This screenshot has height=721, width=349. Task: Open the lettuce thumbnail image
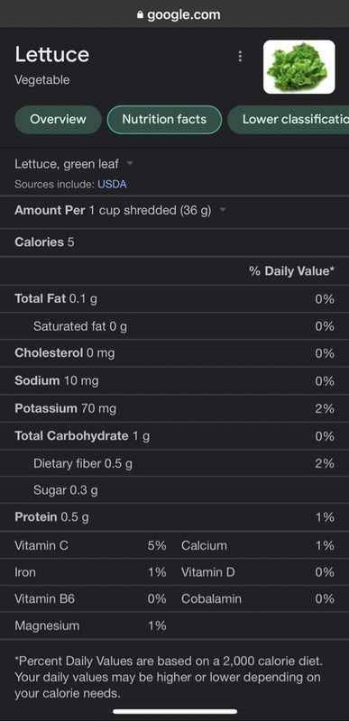(298, 67)
